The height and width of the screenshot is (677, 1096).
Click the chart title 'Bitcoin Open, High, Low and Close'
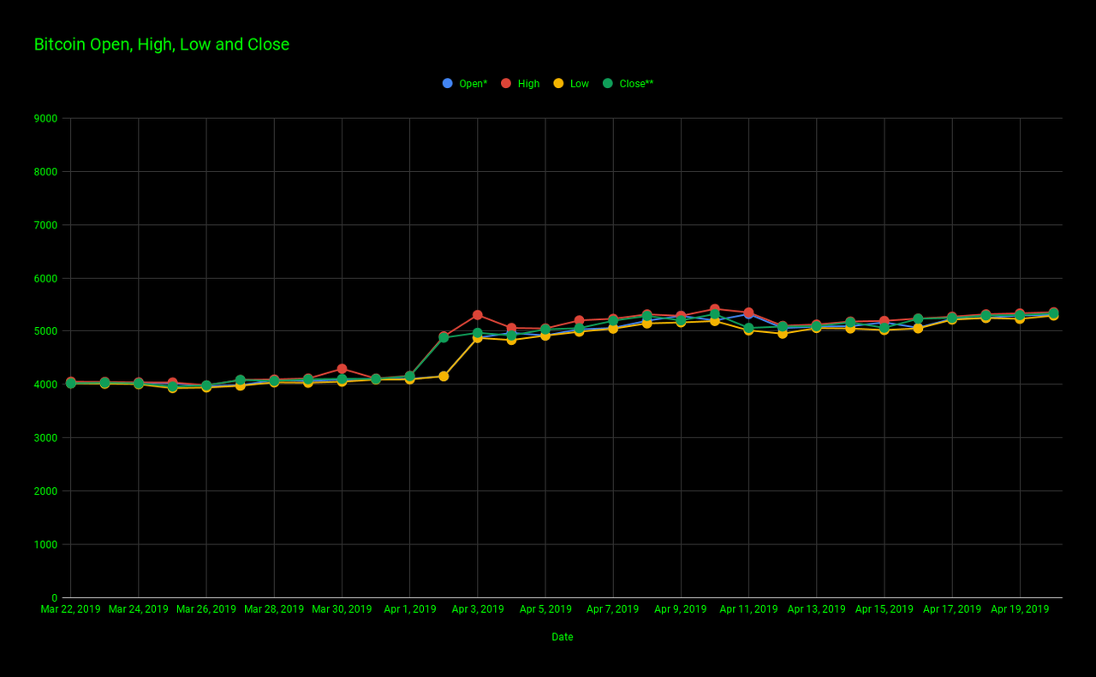click(x=162, y=45)
